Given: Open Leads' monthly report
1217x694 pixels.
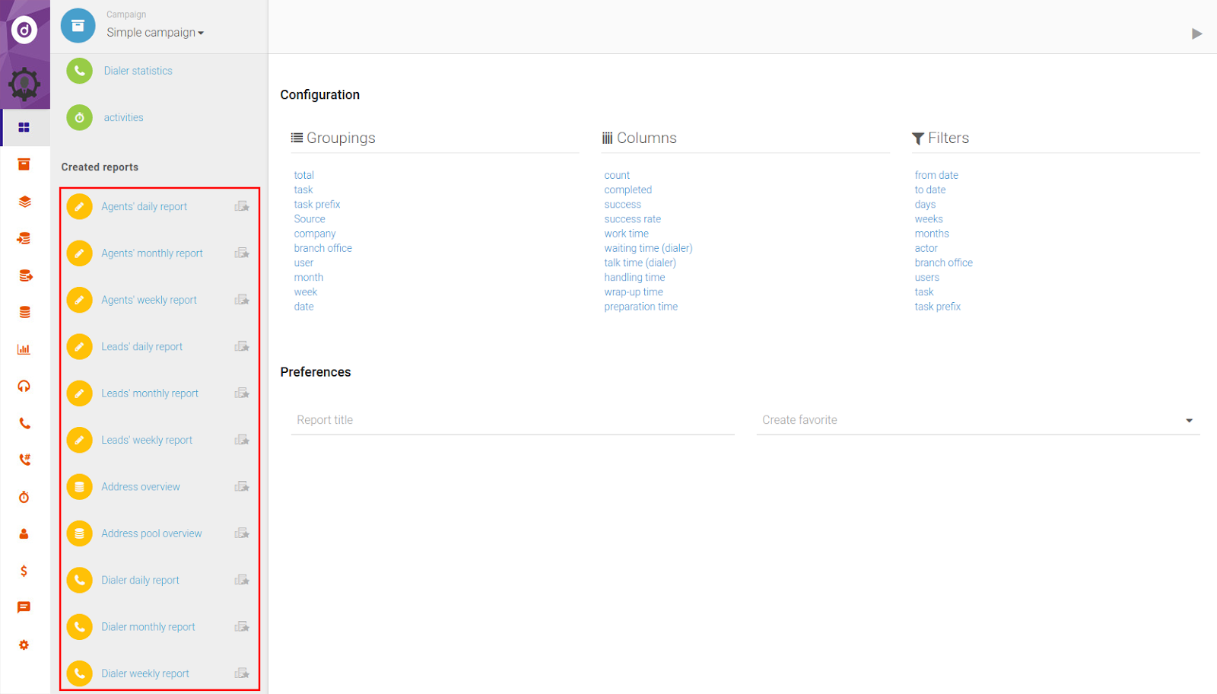Looking at the screenshot, I should [149, 393].
